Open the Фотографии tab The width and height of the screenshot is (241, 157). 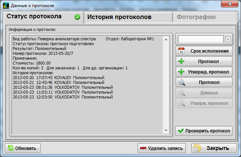[x=196, y=17]
